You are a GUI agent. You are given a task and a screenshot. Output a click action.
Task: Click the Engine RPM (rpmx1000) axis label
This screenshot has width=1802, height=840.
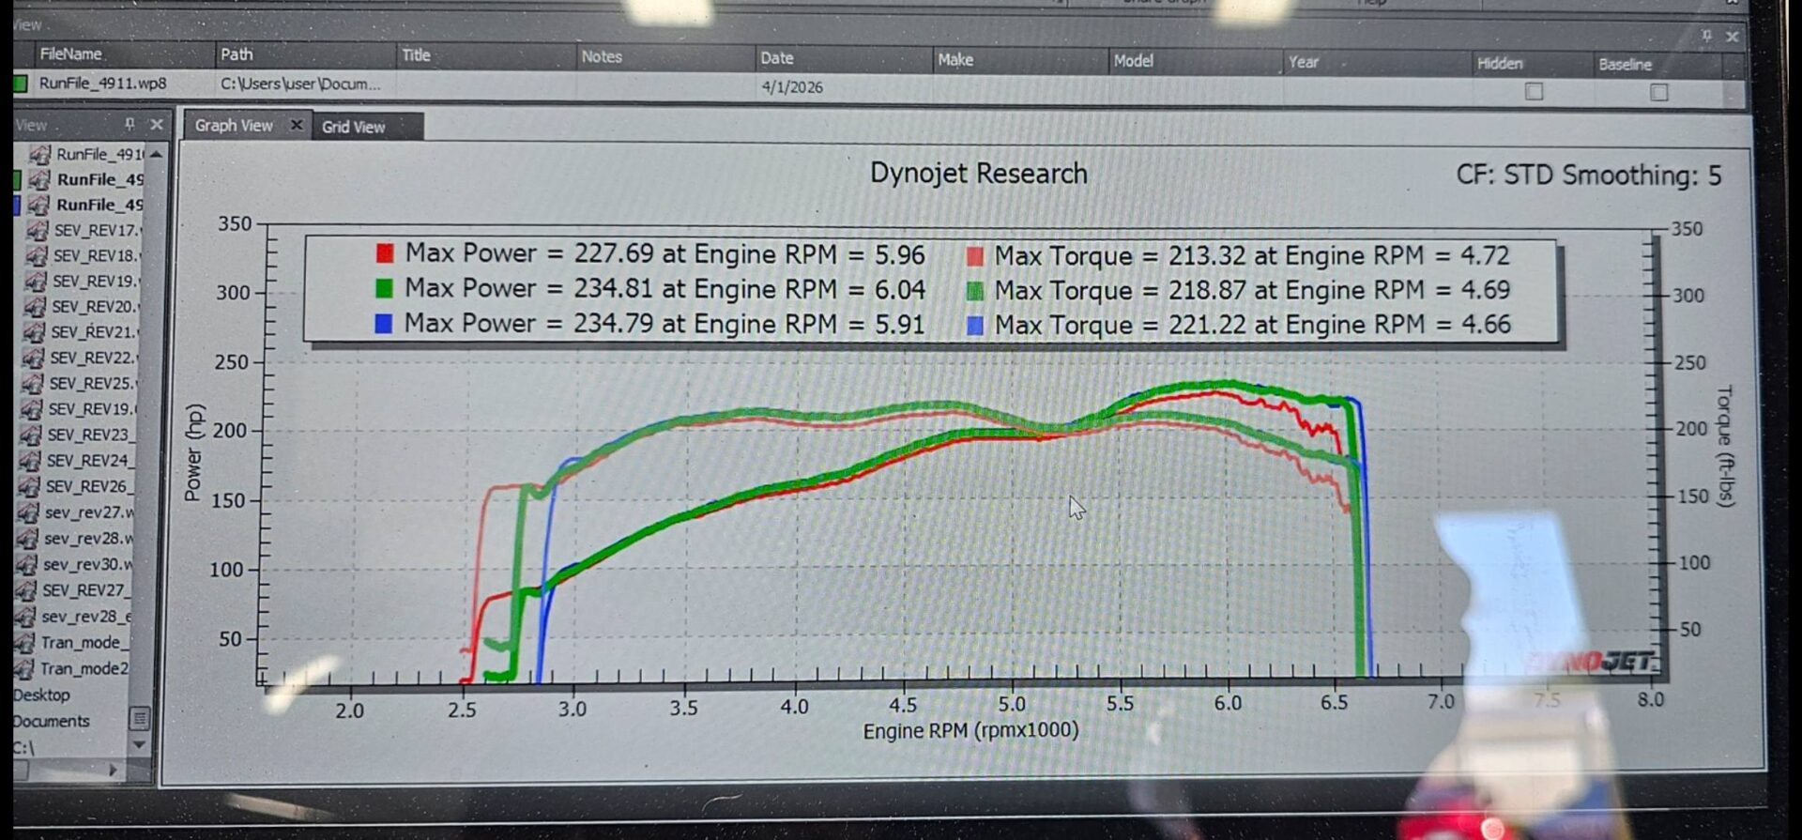point(970,730)
